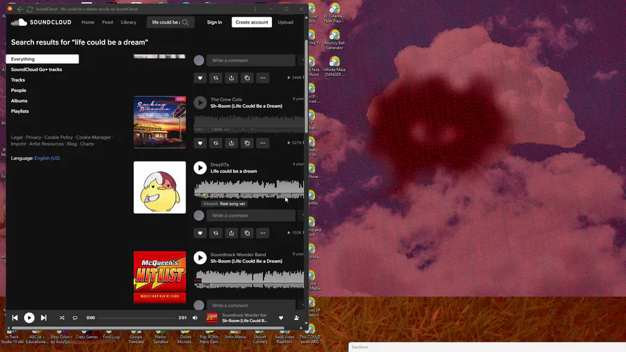Open the Library nav item
The height and width of the screenshot is (352, 626).
(129, 22)
